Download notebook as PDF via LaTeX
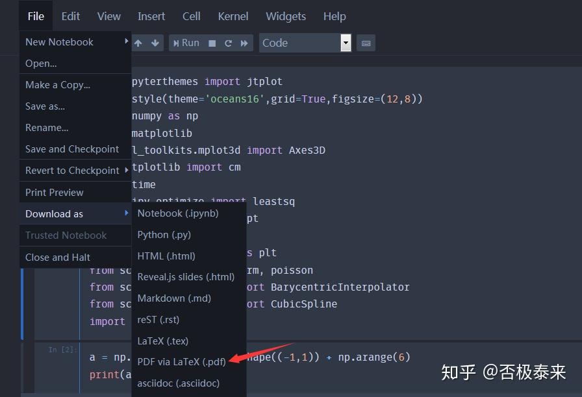 pyautogui.click(x=181, y=362)
